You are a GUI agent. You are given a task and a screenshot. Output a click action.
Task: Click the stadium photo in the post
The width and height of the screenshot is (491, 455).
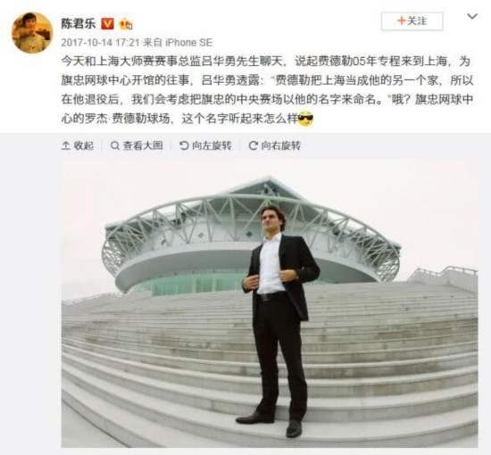point(270,305)
